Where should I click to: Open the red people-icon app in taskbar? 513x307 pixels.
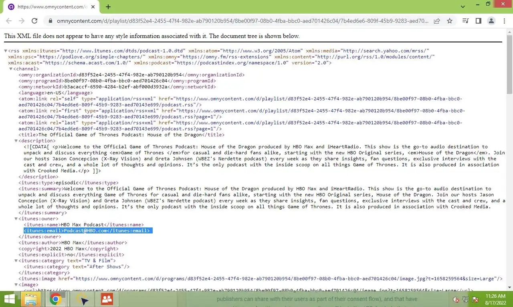tap(107, 299)
